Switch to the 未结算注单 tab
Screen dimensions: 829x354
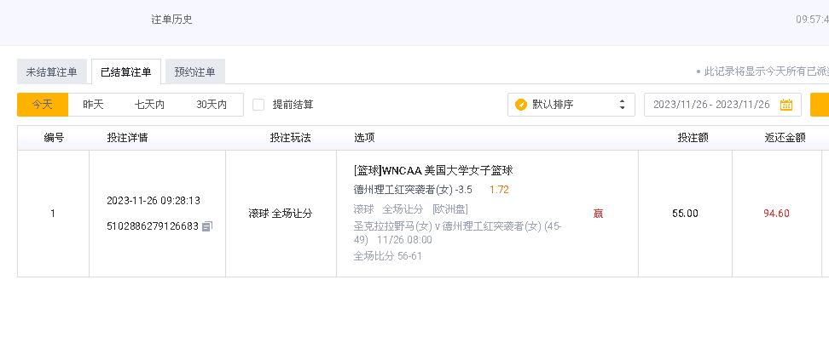tap(52, 72)
